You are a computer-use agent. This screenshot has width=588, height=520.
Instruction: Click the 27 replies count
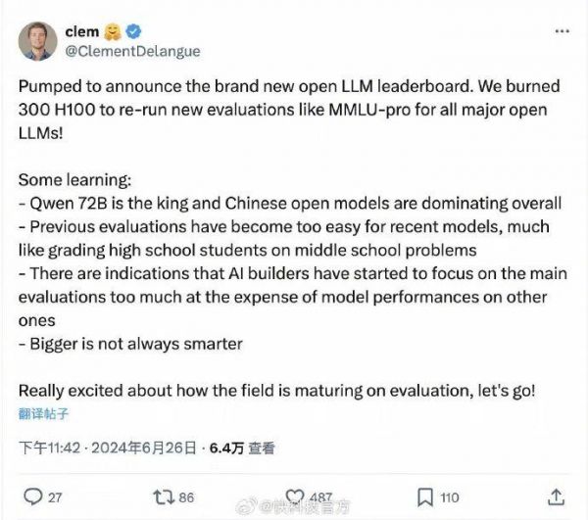click(x=55, y=496)
